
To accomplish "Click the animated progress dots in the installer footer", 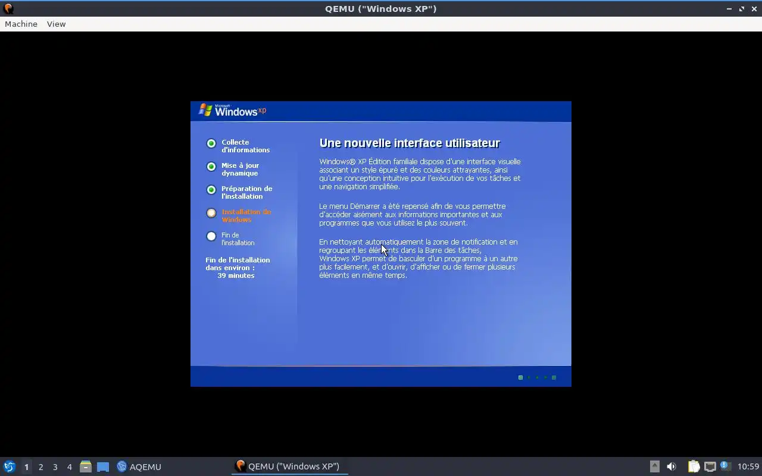I will click(x=537, y=377).
